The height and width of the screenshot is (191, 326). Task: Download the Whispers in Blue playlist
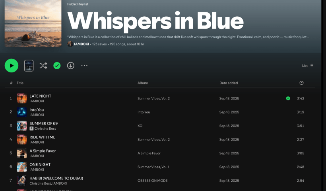(x=71, y=66)
